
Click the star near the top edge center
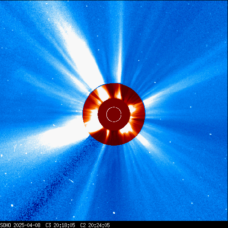(x=87, y=6)
